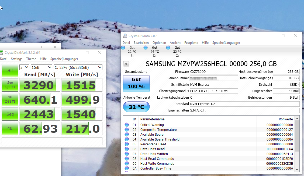
Task: Click the status dot for Data Units Read
Action: pos(127,149)
